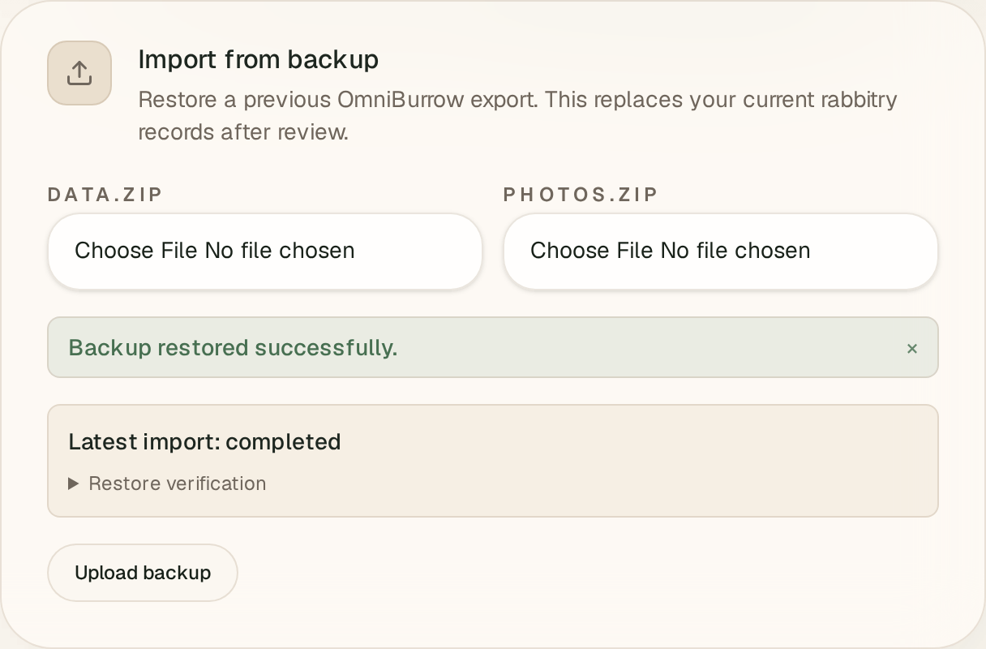Click the beige Latest import status panel
This screenshot has width=986, height=649.
coord(493,461)
